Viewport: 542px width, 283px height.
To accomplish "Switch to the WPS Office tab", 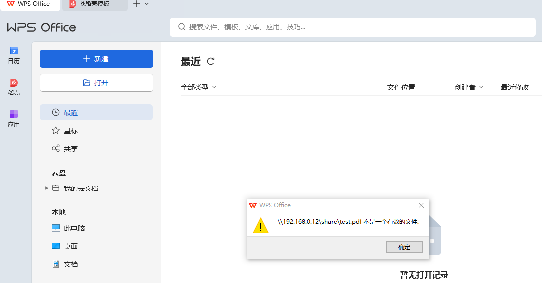I will (x=30, y=4).
